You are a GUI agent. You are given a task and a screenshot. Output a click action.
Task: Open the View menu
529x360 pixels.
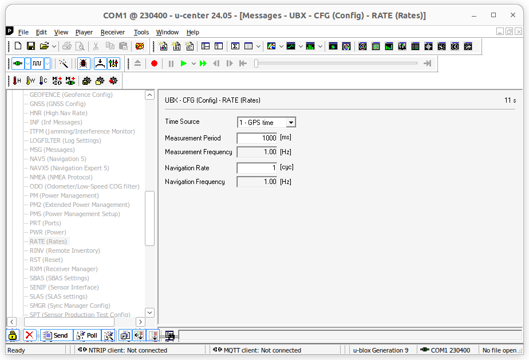[x=61, y=32]
